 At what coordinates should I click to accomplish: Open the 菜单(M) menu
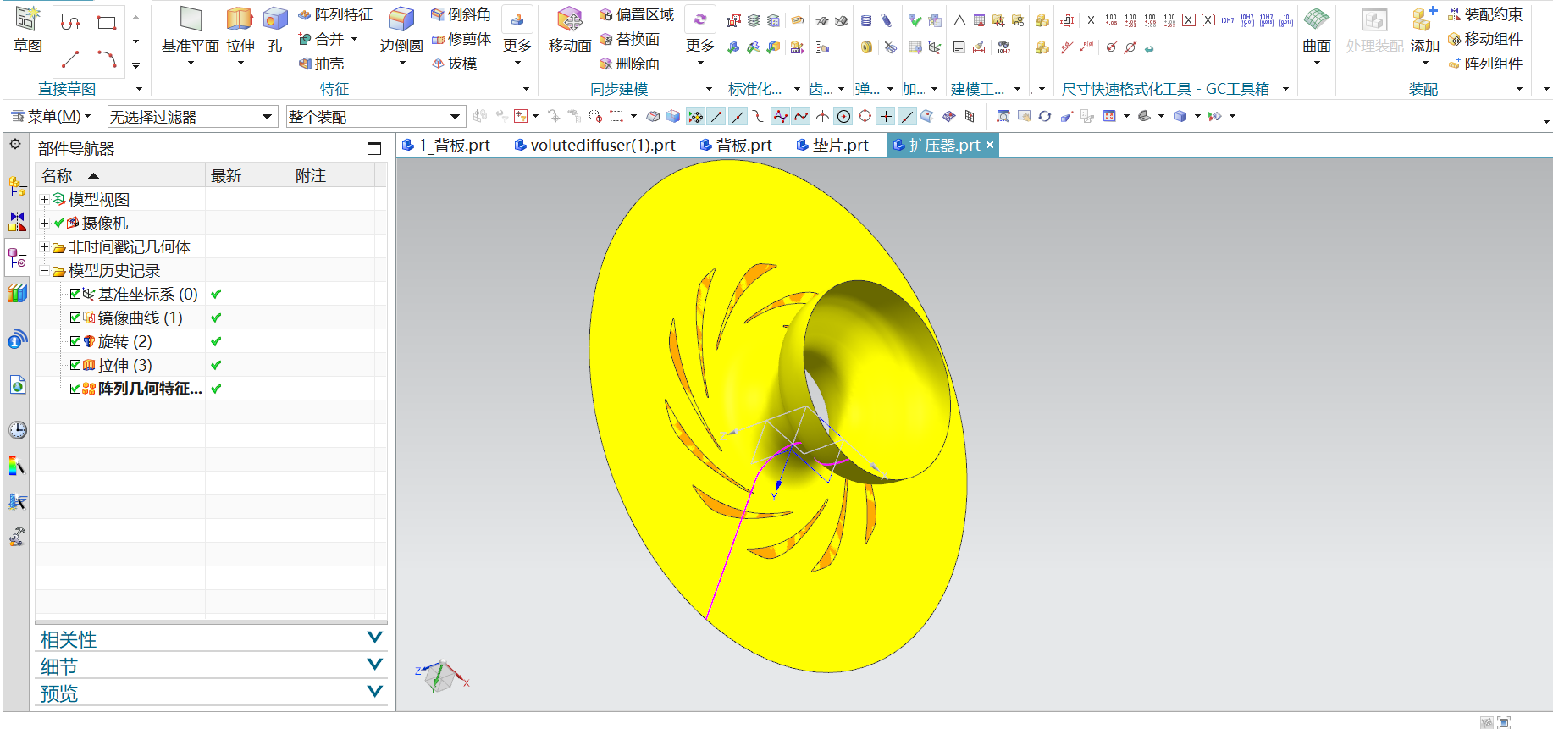point(50,116)
